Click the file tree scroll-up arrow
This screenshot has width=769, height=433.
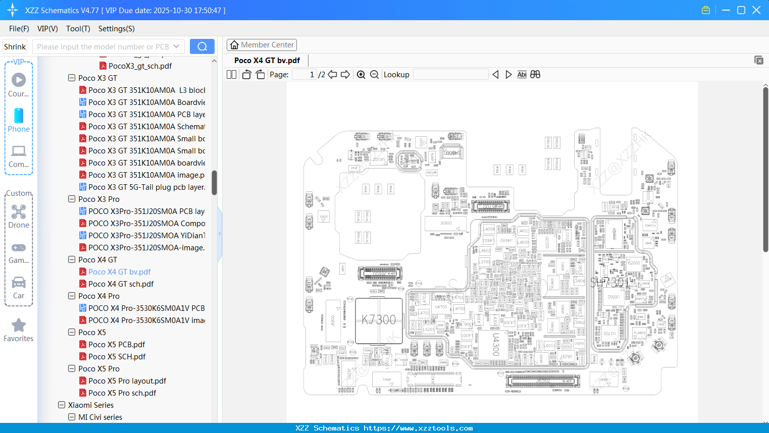coord(214,61)
